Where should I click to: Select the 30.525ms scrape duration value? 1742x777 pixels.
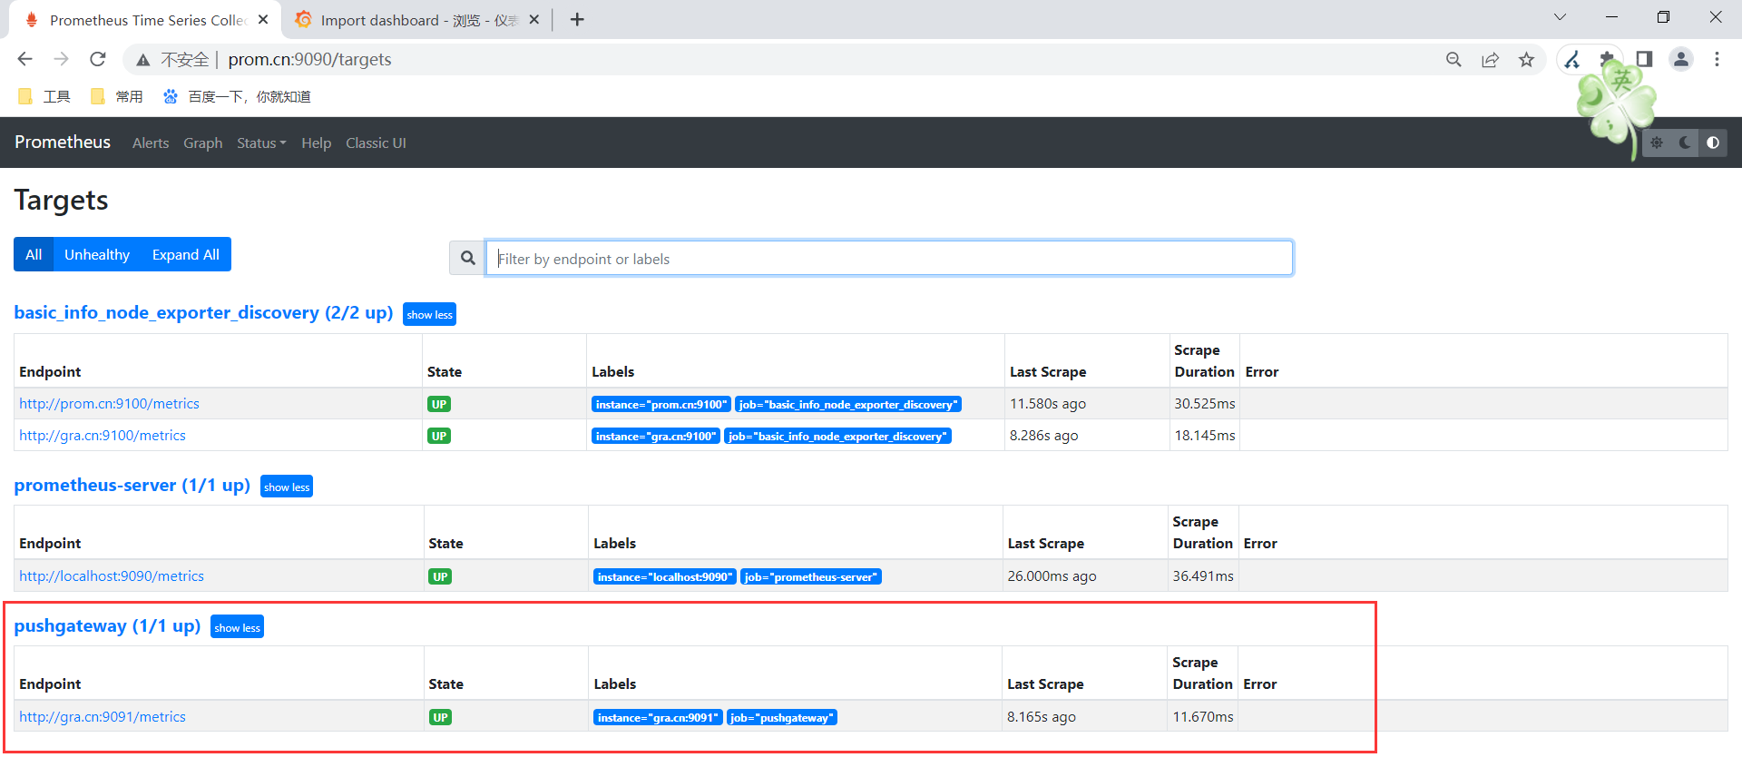[1205, 404]
